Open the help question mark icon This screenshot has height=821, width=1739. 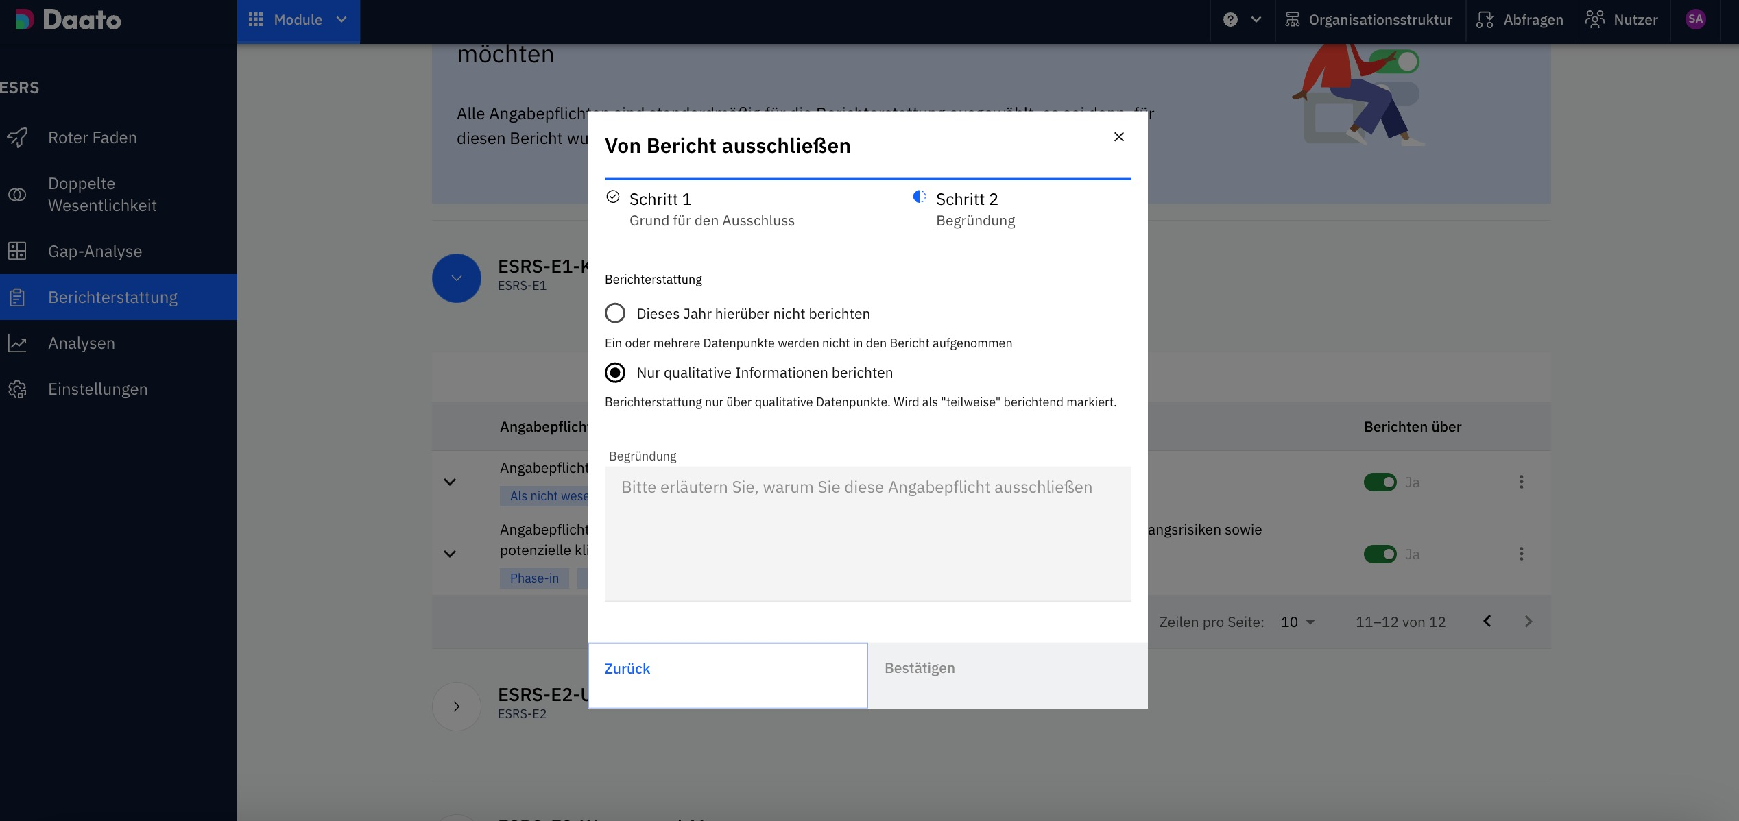point(1230,20)
